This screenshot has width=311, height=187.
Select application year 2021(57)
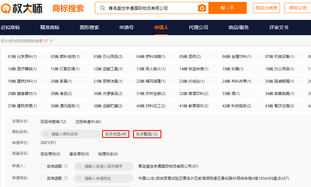[x=48, y=143]
